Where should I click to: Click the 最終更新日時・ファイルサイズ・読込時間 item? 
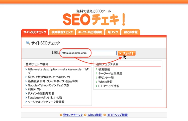click(53, 81)
